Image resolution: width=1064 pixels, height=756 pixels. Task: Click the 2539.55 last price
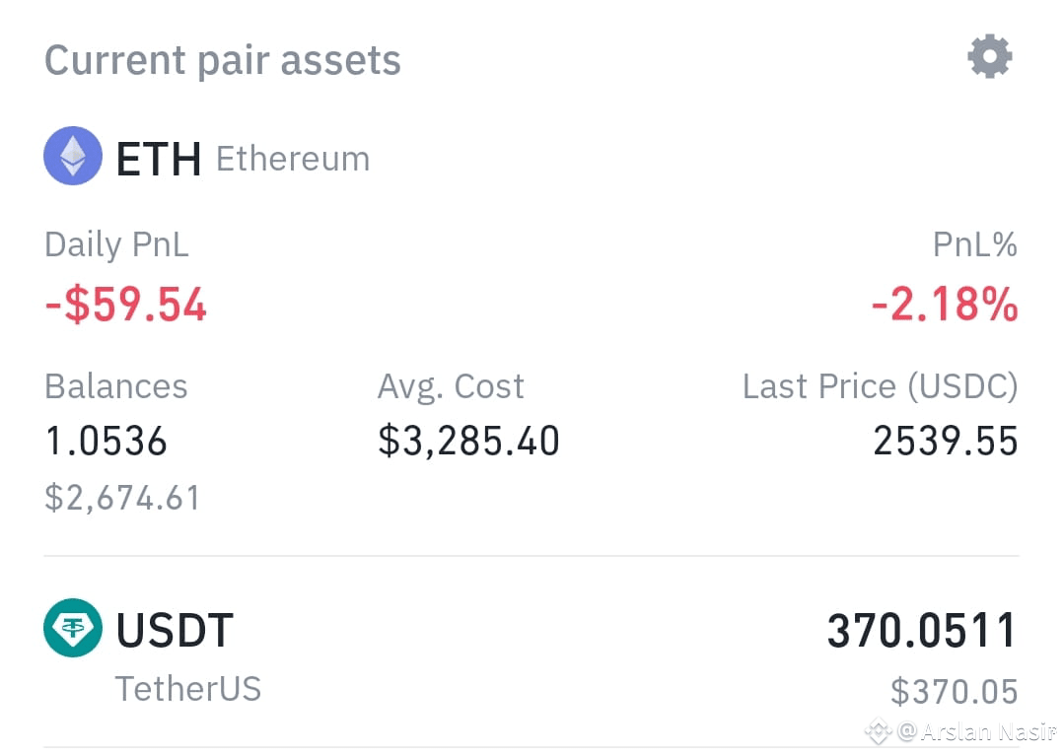pyautogui.click(x=946, y=441)
